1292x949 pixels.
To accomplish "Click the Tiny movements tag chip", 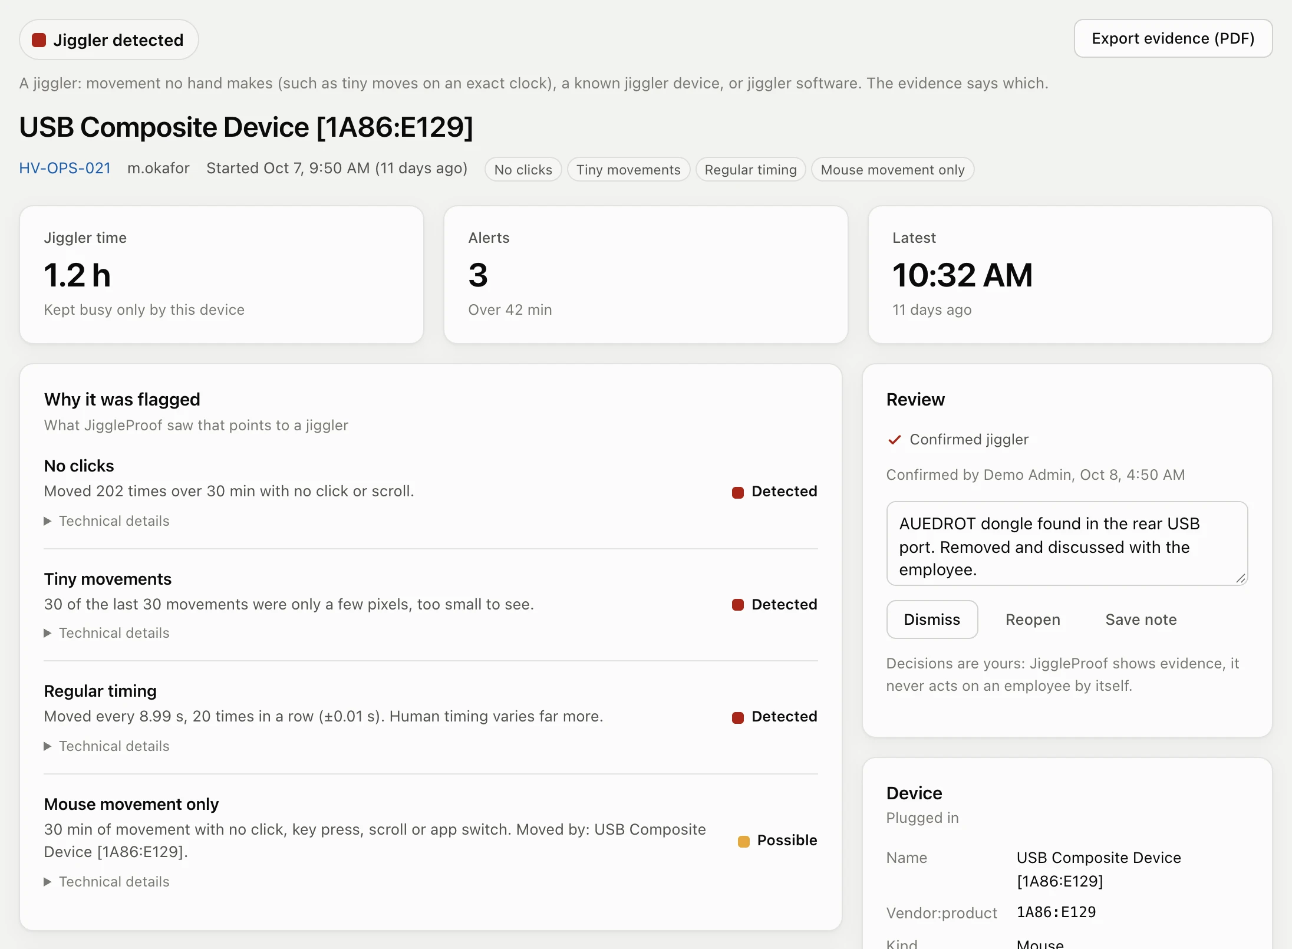I will pos(628,170).
